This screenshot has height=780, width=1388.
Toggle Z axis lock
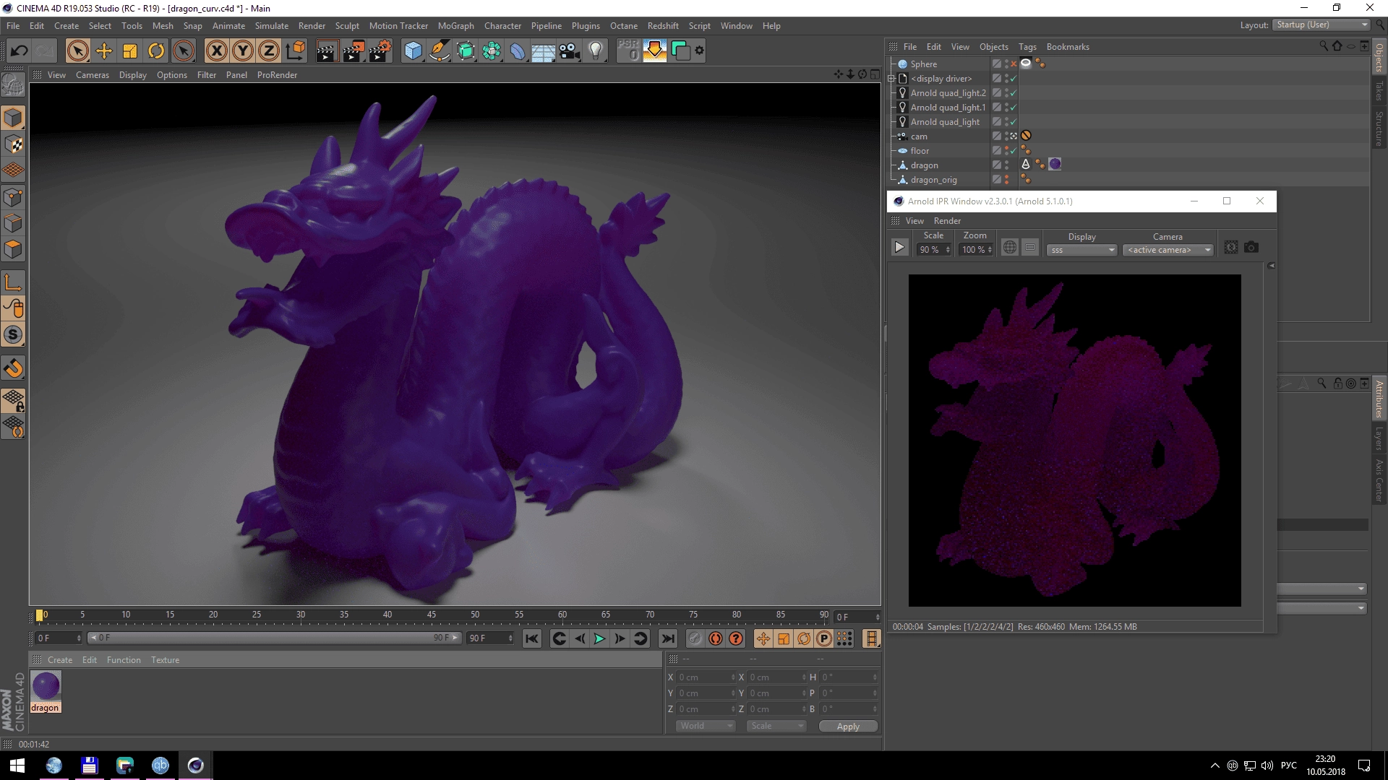pyautogui.click(x=269, y=51)
